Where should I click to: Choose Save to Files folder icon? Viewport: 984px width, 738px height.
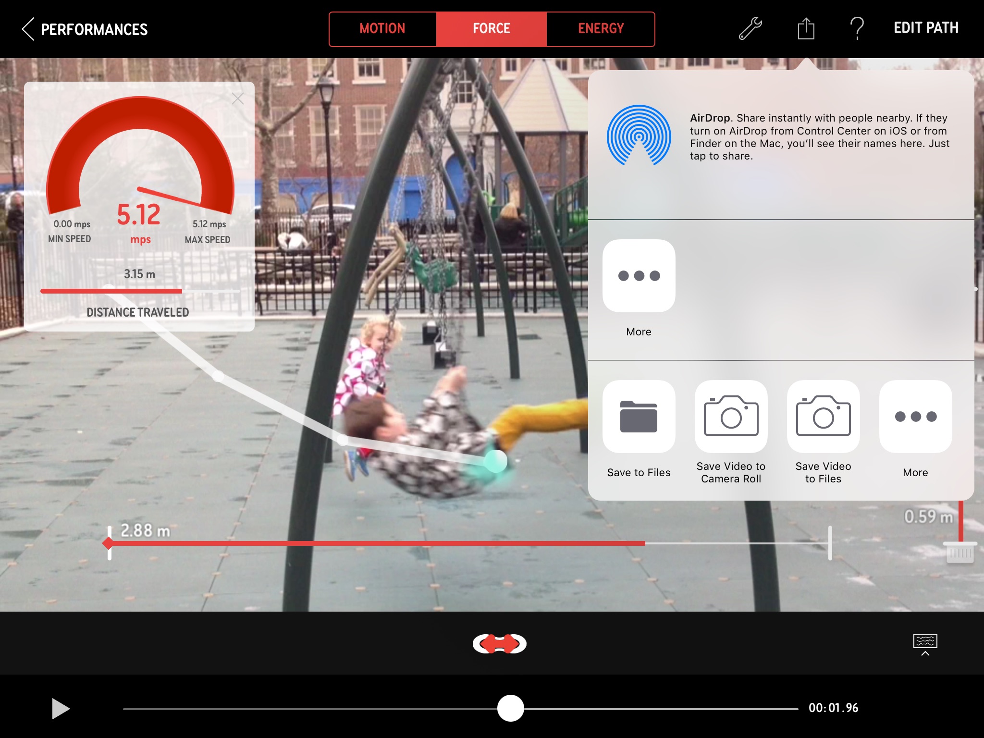tap(639, 417)
